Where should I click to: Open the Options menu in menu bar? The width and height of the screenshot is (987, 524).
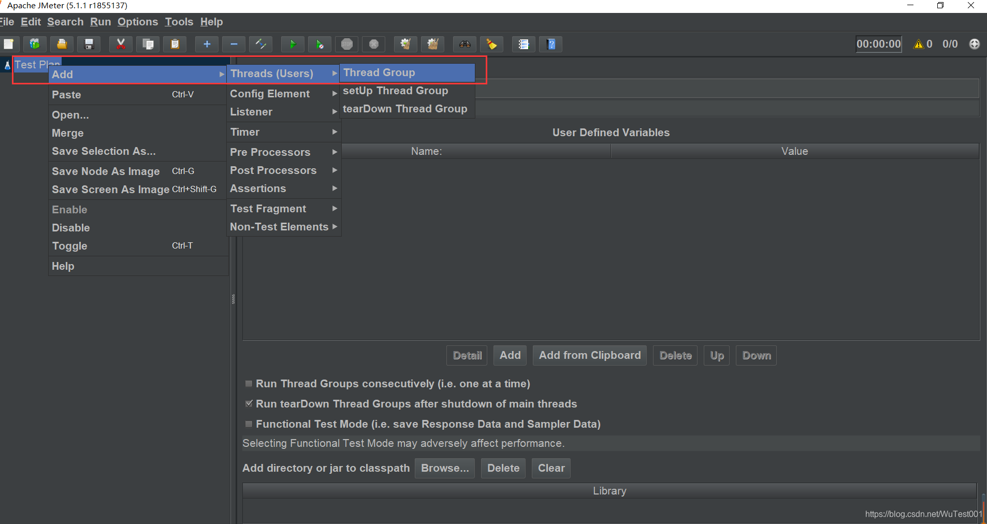(x=138, y=22)
